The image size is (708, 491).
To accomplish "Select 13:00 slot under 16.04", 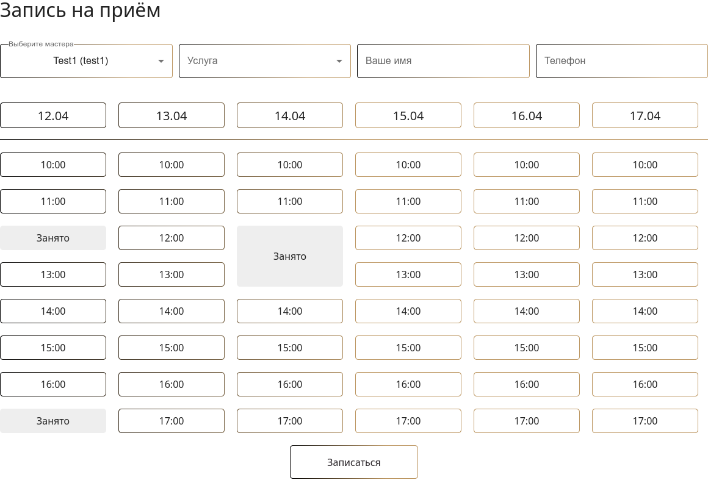I will tap(527, 274).
